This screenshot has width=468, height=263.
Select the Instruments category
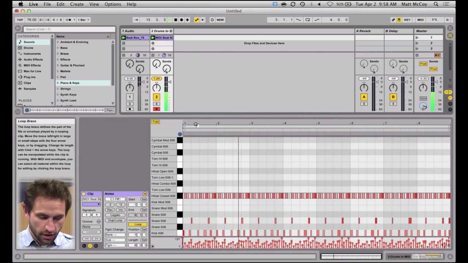point(32,54)
